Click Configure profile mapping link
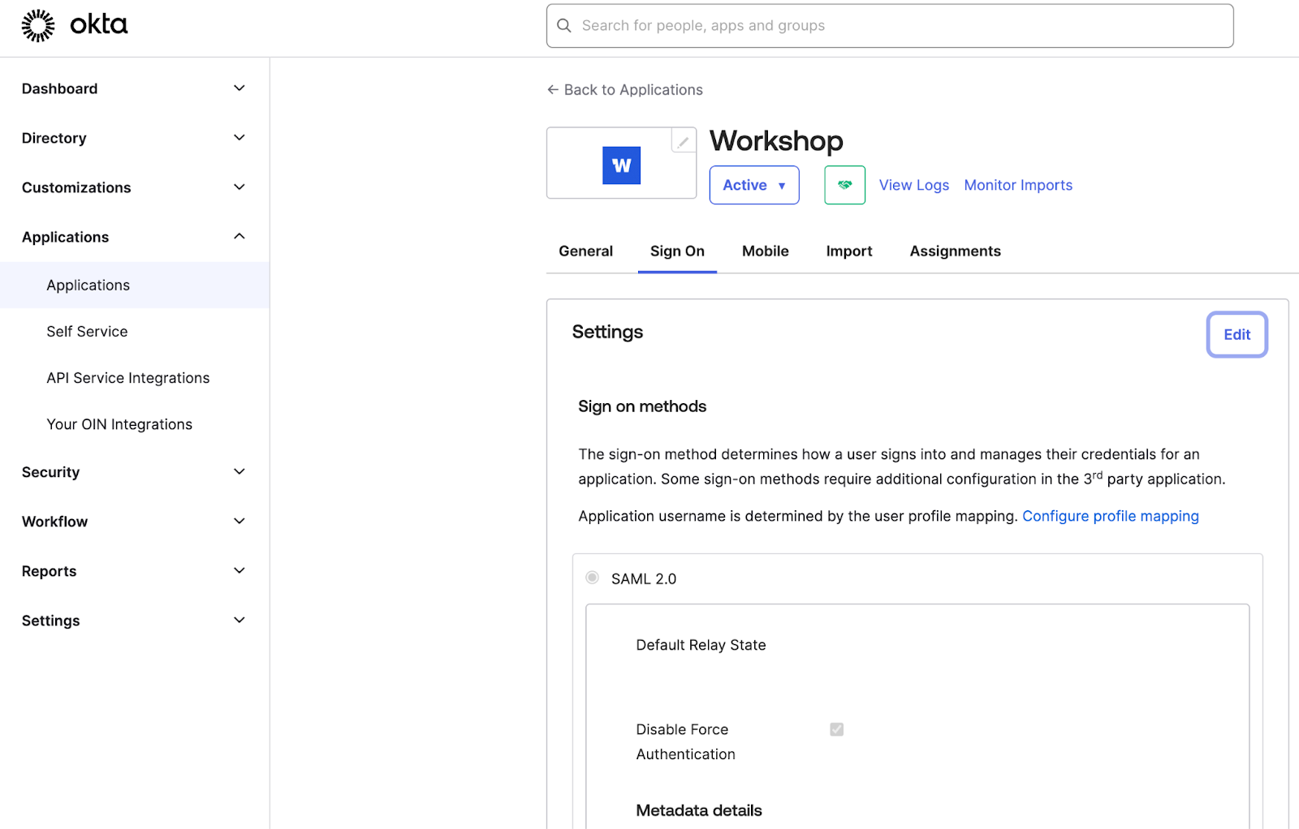The image size is (1299, 829). tap(1111, 516)
